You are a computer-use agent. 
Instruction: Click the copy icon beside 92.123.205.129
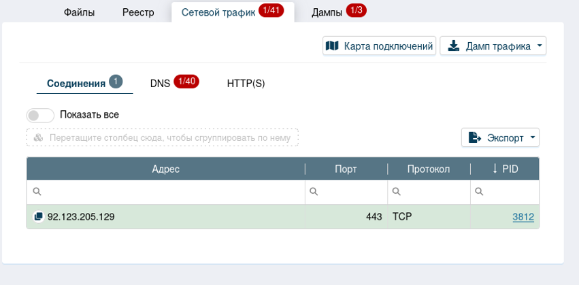[x=38, y=217]
